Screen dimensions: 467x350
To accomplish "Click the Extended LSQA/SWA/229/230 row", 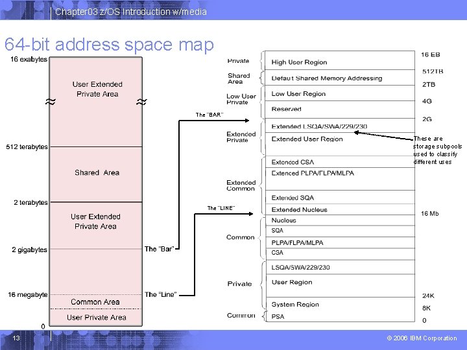I will (339, 126).
